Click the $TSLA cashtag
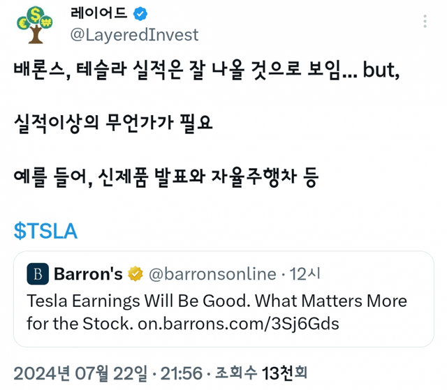The width and height of the screenshot is (447, 390). pos(45,231)
